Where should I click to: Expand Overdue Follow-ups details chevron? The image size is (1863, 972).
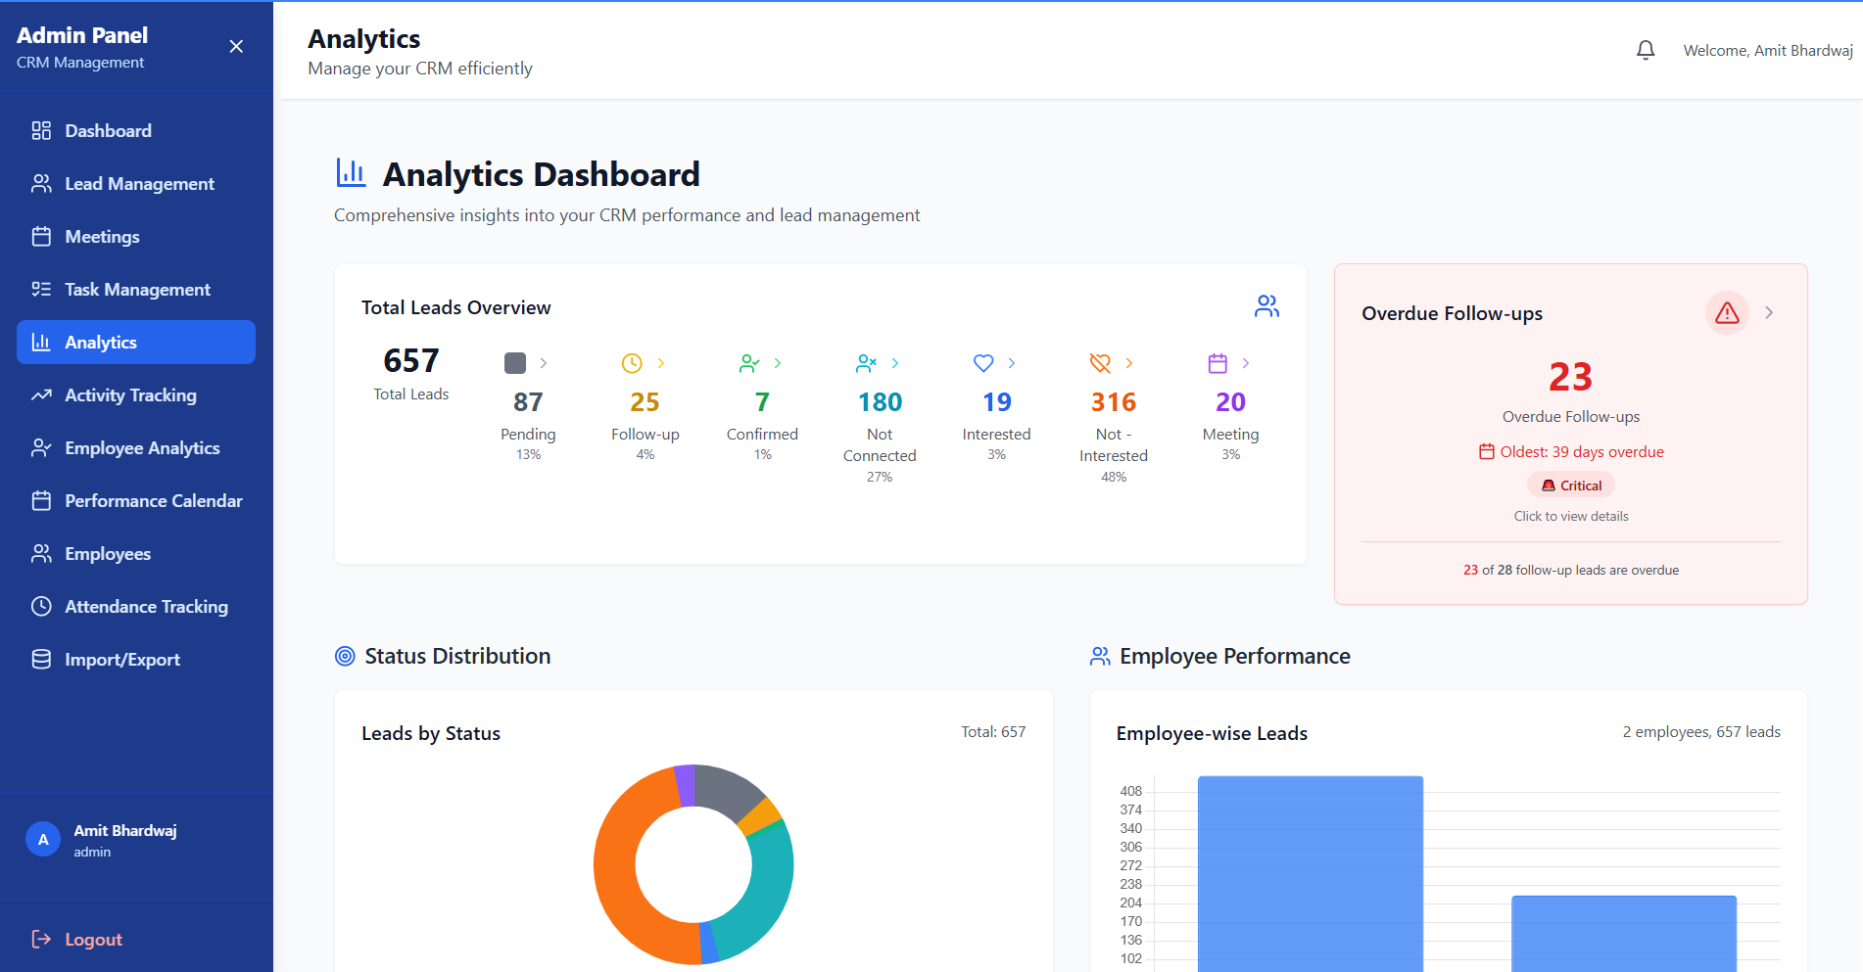tap(1769, 313)
